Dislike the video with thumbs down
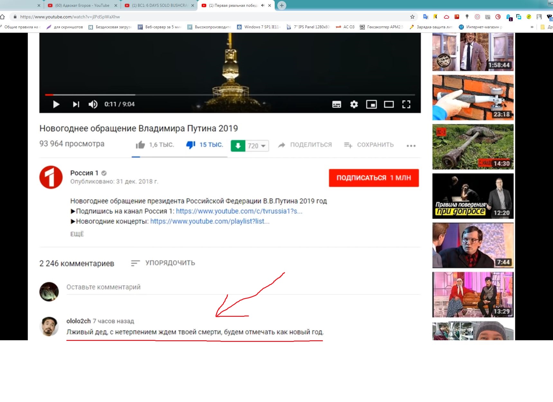Screen dimensions: 553x402 191,145
